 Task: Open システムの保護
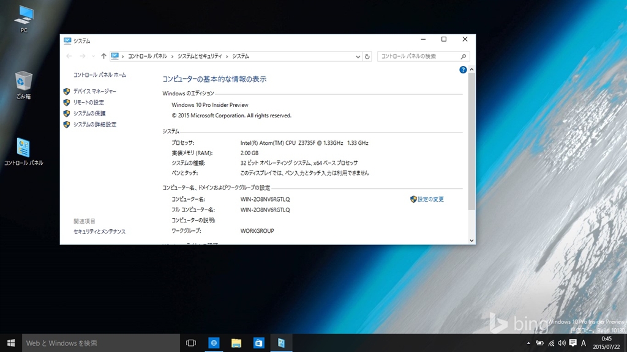tap(89, 113)
